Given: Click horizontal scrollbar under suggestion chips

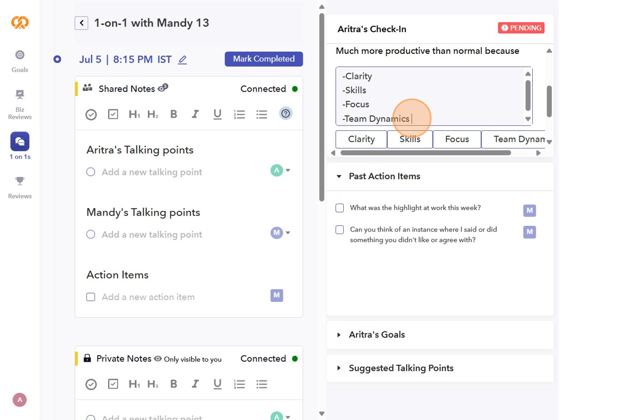Looking at the screenshot, I should pos(426,153).
